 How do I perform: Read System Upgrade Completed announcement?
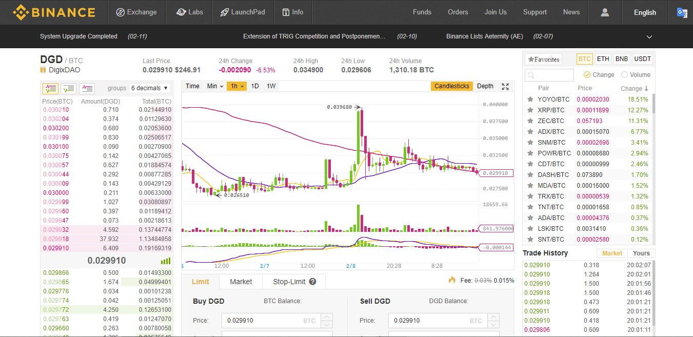click(x=79, y=36)
